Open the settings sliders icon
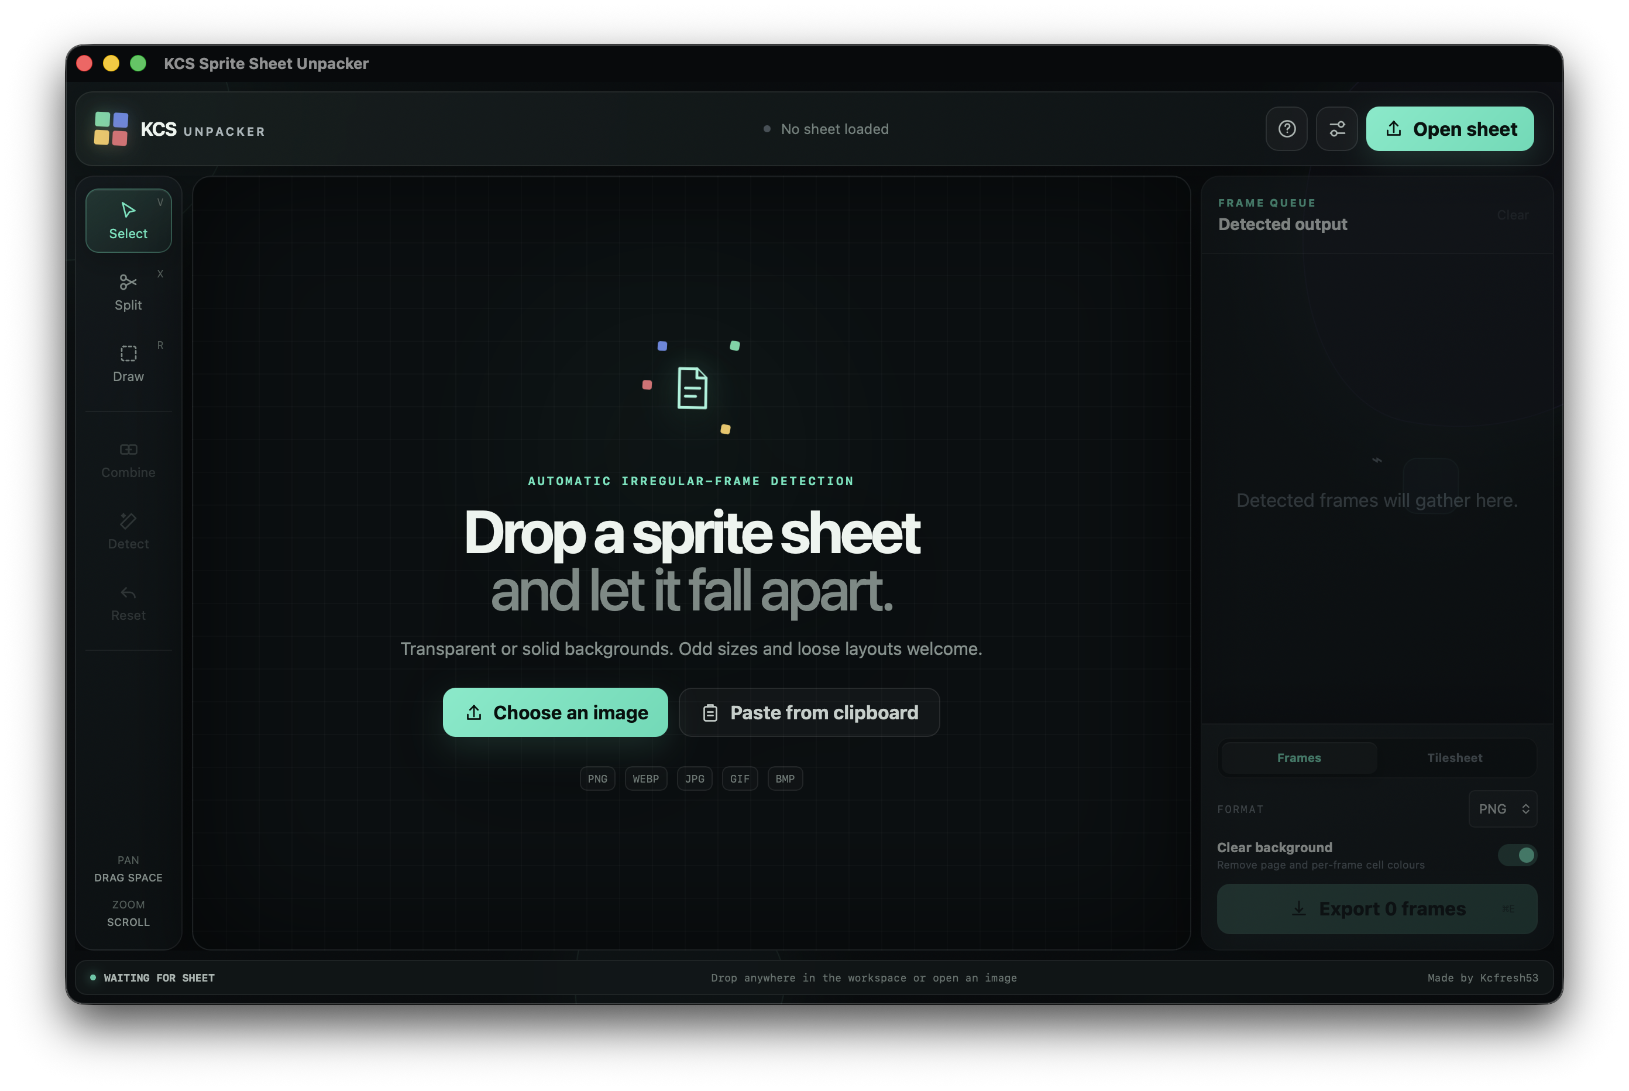The height and width of the screenshot is (1091, 1629). pyautogui.click(x=1337, y=129)
